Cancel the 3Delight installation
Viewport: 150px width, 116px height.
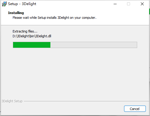(135, 109)
